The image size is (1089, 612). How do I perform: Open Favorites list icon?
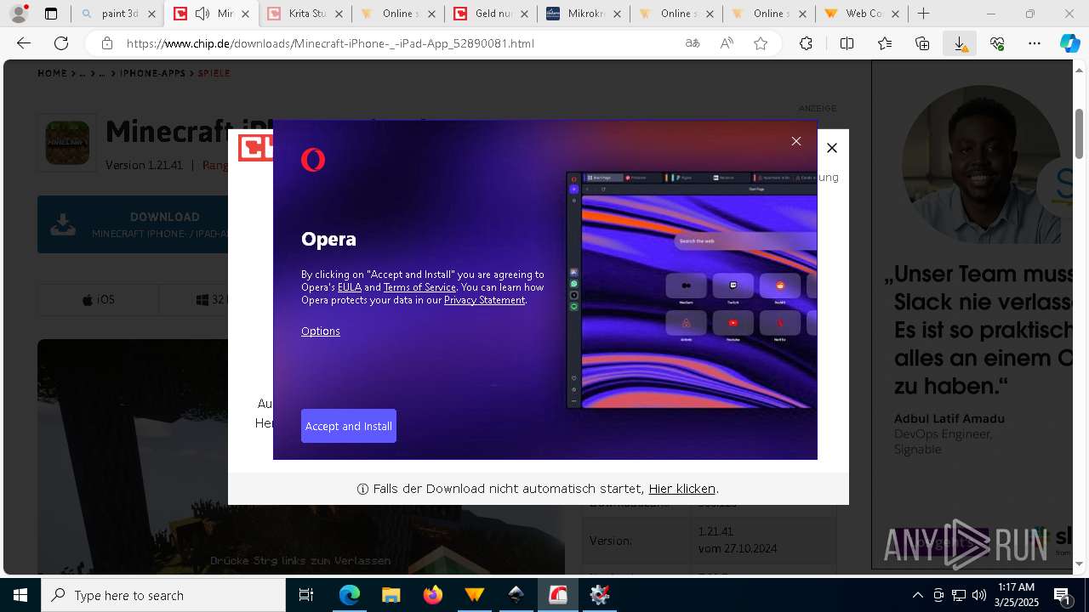click(885, 43)
